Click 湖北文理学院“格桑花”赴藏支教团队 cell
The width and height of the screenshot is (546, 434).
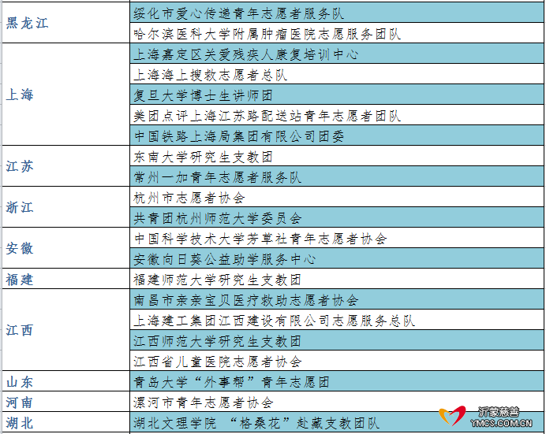pos(337,422)
